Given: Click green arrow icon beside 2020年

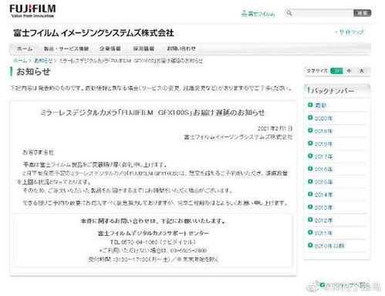Looking at the screenshot, I should pyautogui.click(x=310, y=118).
